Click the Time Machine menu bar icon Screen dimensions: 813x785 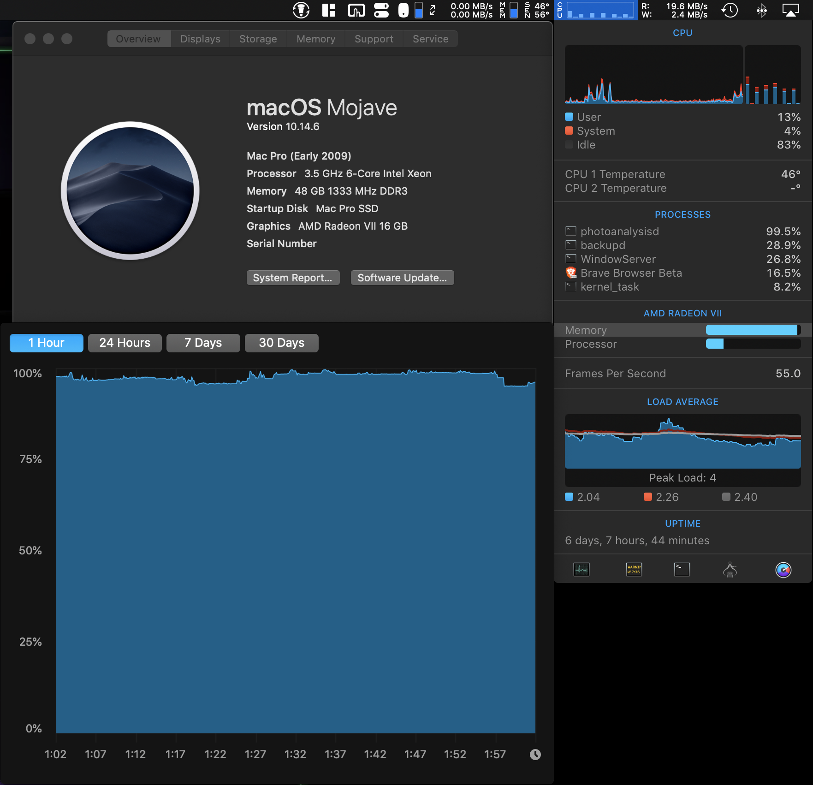[x=730, y=10]
